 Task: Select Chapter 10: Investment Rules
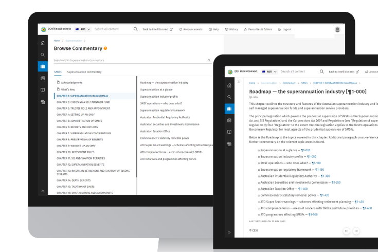[x=75, y=152]
